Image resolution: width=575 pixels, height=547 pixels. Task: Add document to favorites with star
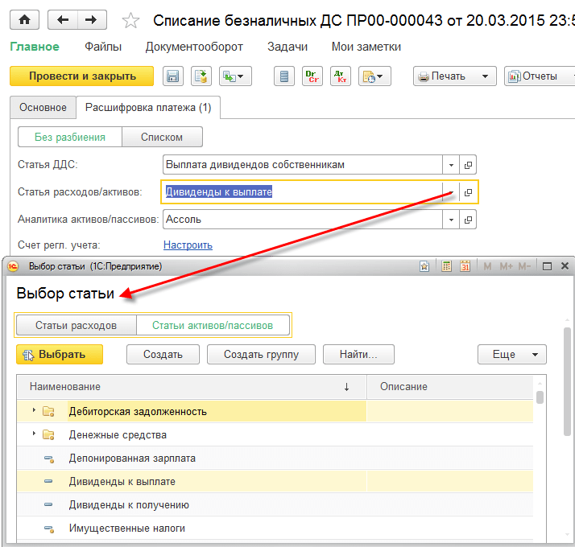click(132, 21)
